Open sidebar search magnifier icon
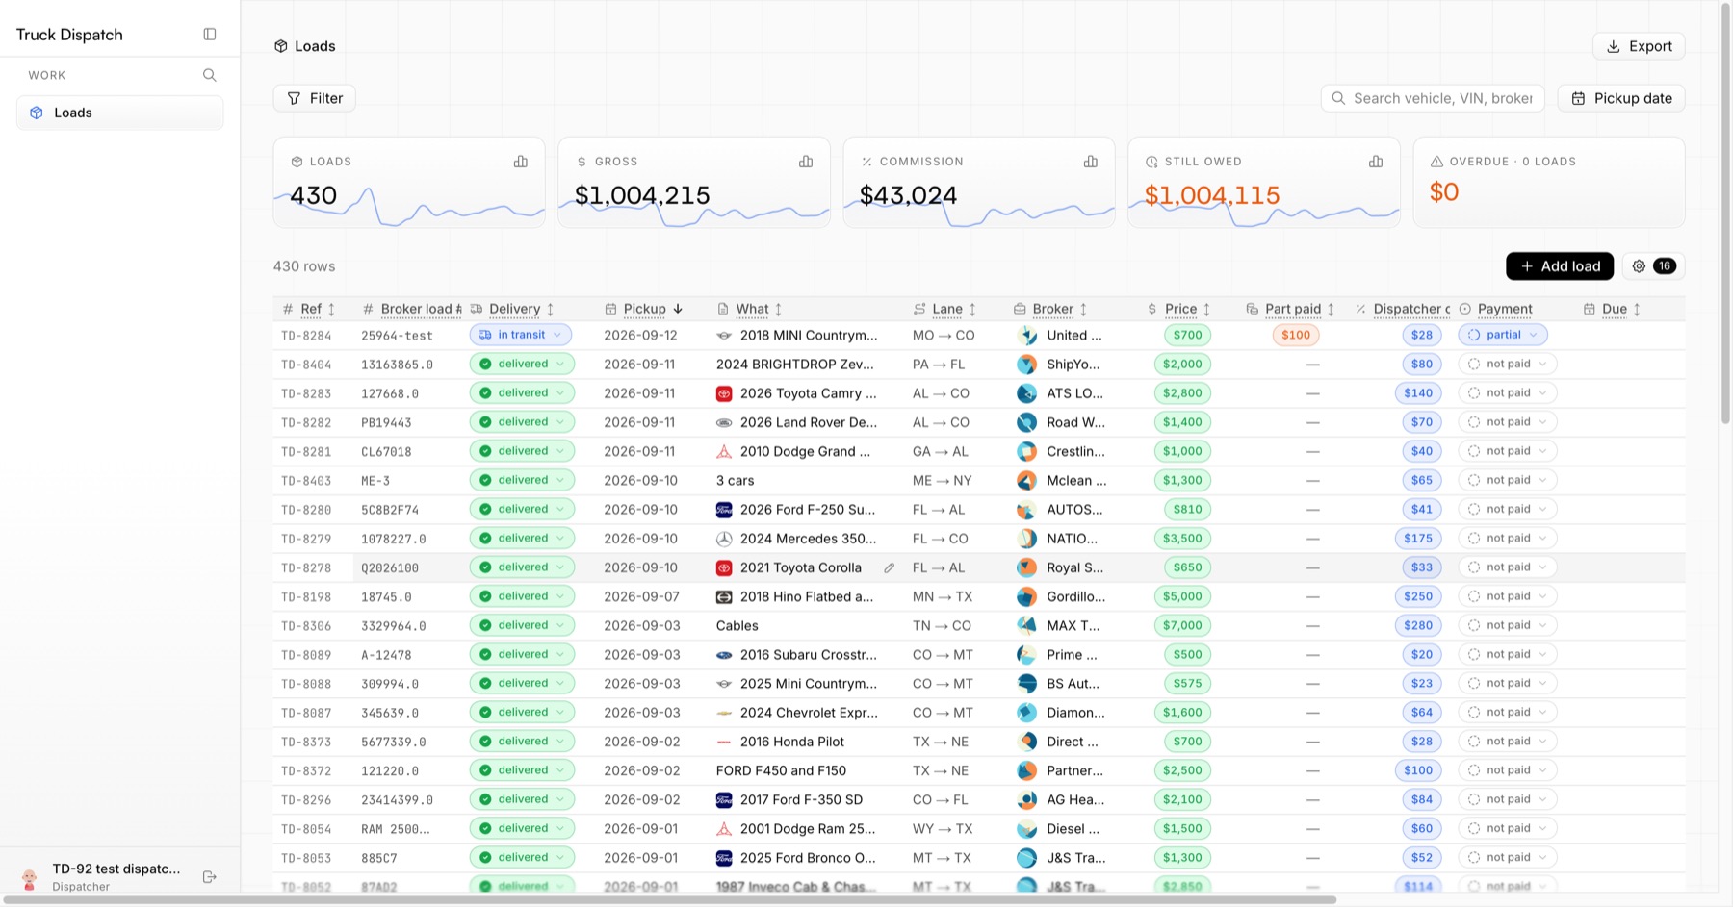This screenshot has height=907, width=1733. pos(210,75)
